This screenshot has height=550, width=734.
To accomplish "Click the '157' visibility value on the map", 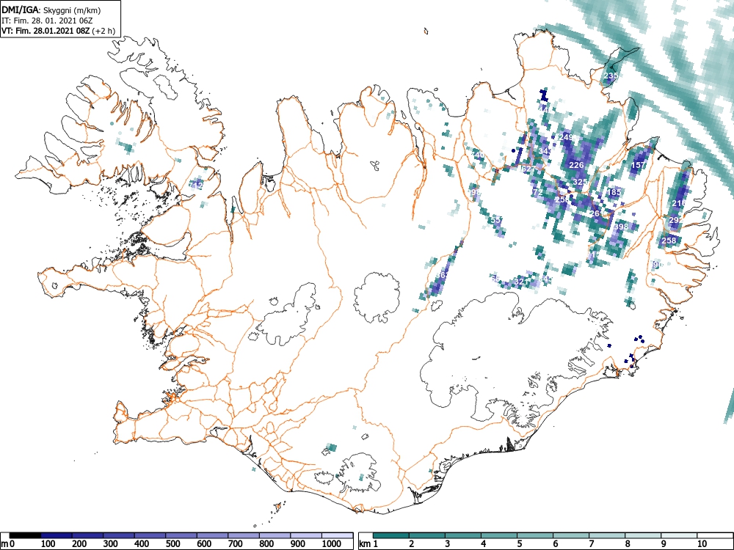I will tap(639, 165).
